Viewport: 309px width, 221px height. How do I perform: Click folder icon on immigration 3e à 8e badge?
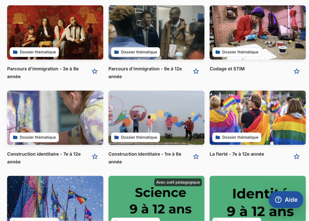click(15, 52)
